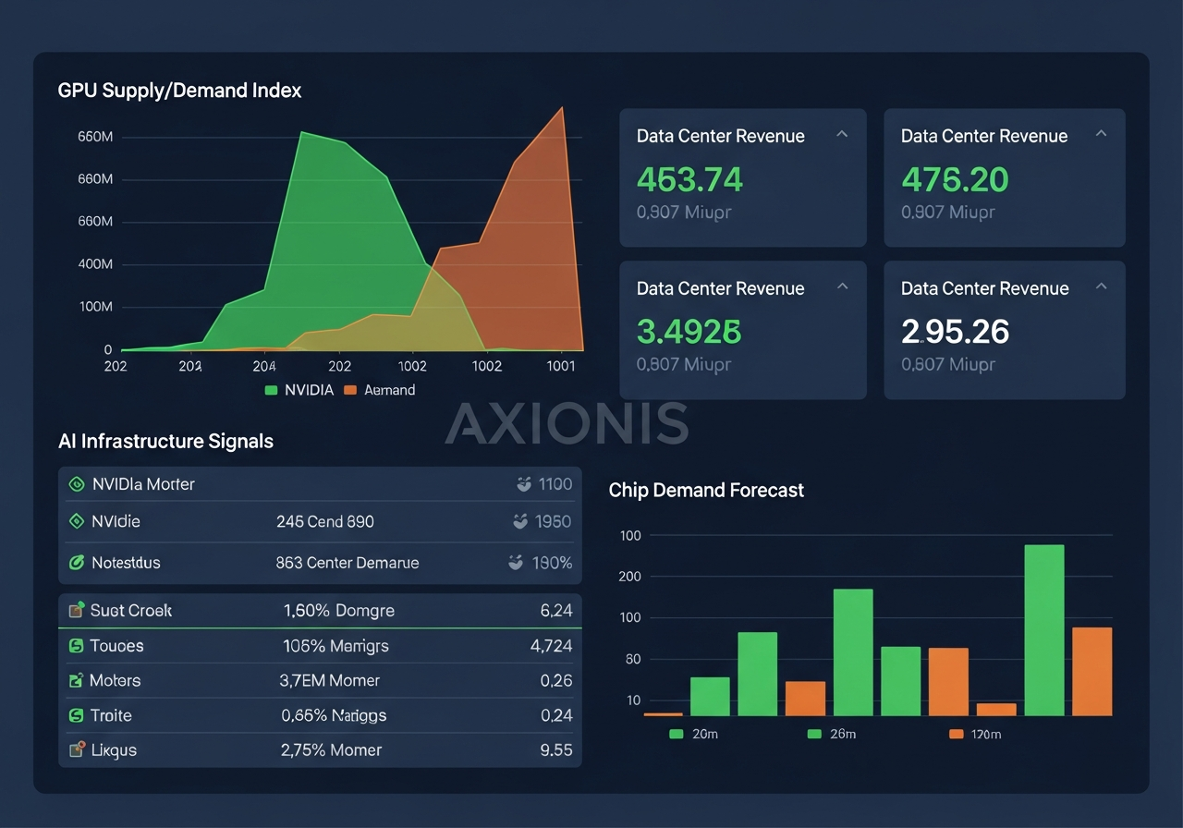The width and height of the screenshot is (1183, 828).
Task: Collapse the 2.95.26 Data Center Revenue card
Action: 1101,286
